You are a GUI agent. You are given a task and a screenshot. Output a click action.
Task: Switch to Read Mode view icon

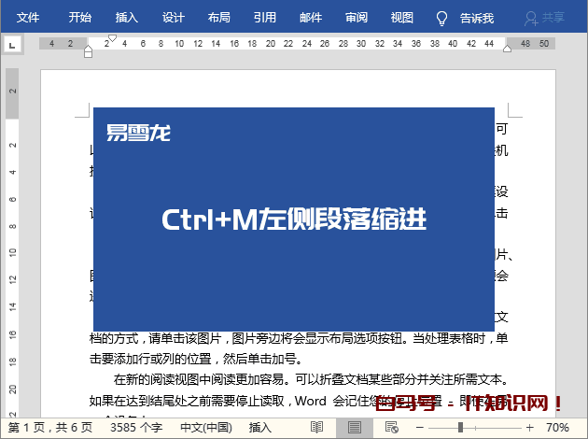[x=317, y=427]
